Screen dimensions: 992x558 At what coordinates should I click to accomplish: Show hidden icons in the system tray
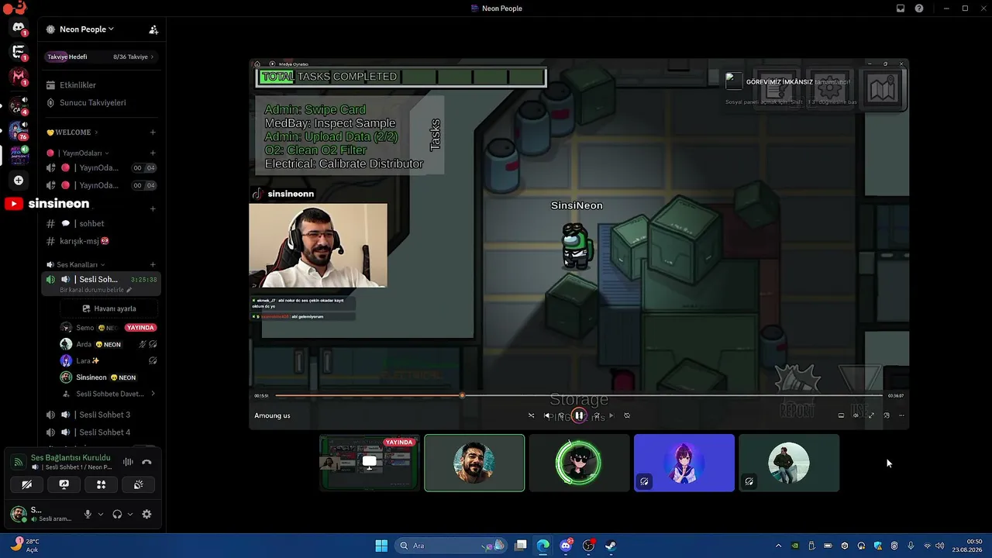[778, 546]
